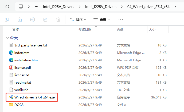Click the 文件夹 type cell for DOCS
Viewport: 184px width, 112px height.
coord(122,105)
